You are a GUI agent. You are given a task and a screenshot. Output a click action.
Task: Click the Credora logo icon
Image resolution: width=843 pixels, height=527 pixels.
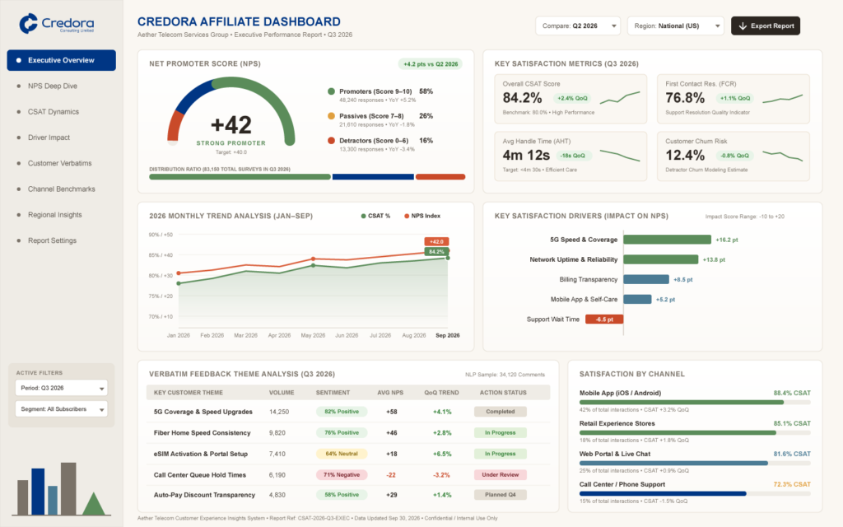point(28,24)
